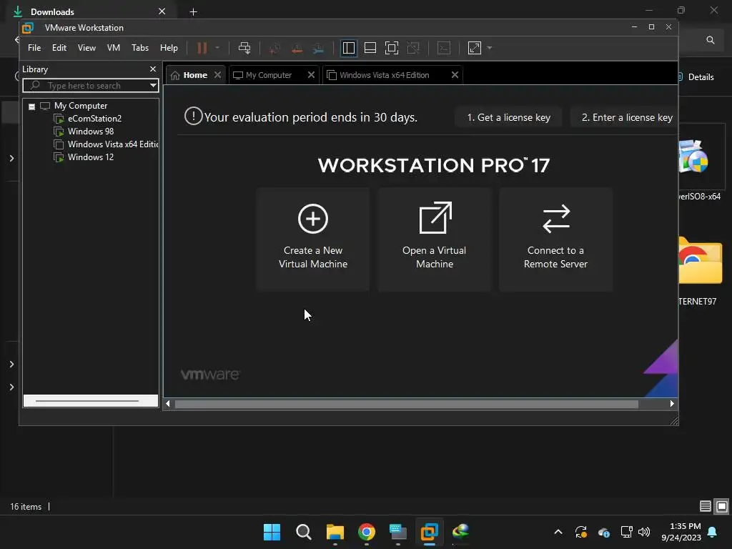Toggle the library sidebar view icon
This screenshot has width=732, height=549.
(349, 48)
